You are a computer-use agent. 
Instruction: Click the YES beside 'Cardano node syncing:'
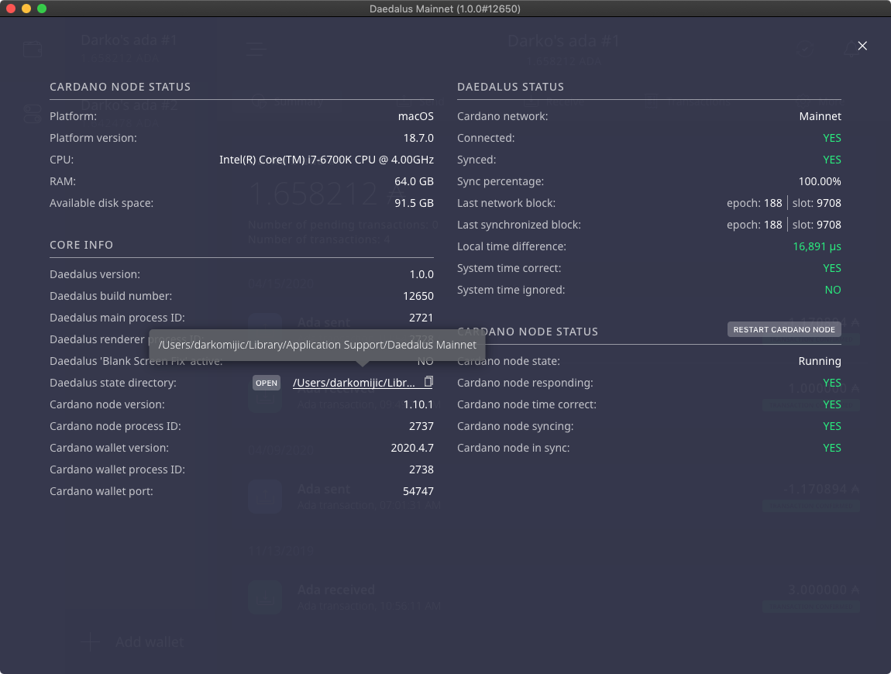click(x=832, y=426)
